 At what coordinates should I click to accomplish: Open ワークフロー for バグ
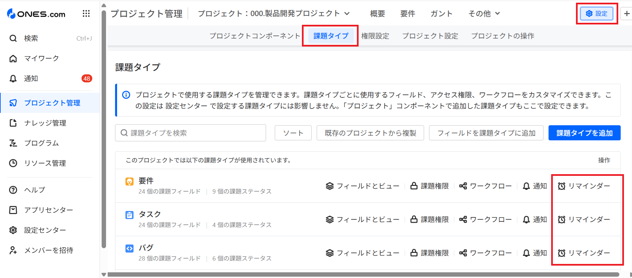[x=485, y=253]
